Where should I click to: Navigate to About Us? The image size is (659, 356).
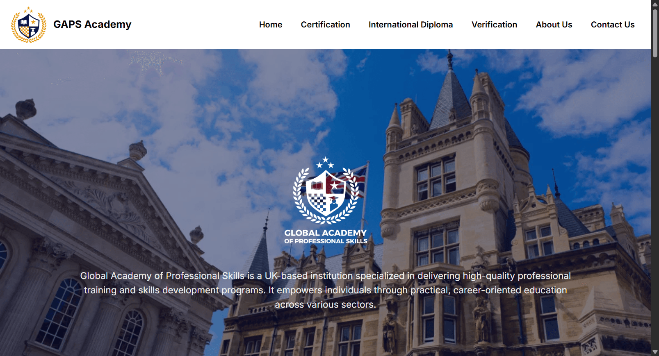click(x=554, y=25)
